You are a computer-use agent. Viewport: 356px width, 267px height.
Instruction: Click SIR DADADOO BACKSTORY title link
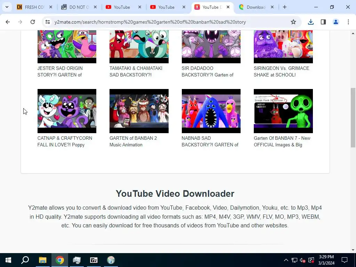tap(208, 72)
